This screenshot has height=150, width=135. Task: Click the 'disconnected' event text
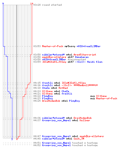click(76, 59)
